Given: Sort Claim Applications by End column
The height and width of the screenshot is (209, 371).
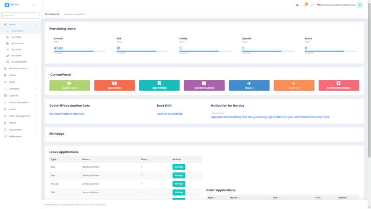Looking at the screenshot, I should pos(321,198).
